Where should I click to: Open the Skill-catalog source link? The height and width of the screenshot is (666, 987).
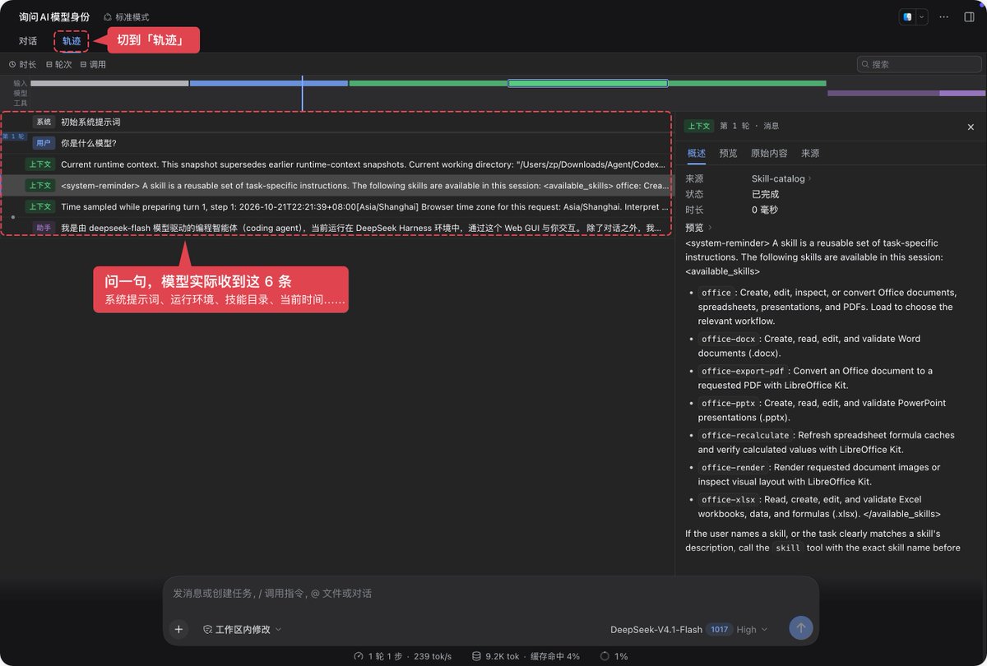pyautogui.click(x=781, y=178)
